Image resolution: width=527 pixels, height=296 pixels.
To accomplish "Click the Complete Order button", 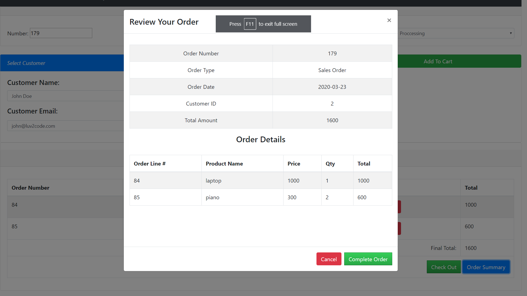I will pyautogui.click(x=368, y=259).
